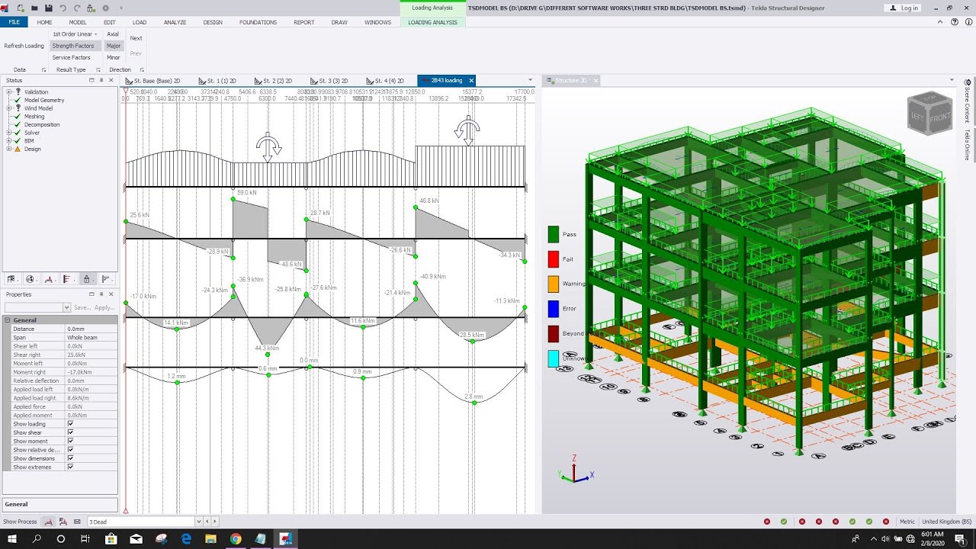Click the first icon in Status panel tab strip
Screen dimensions: 976x549
pyautogui.click(x=11, y=279)
